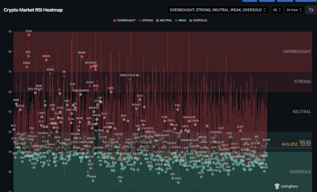
Task: Click the refresh icon button
Action: tap(311, 10)
